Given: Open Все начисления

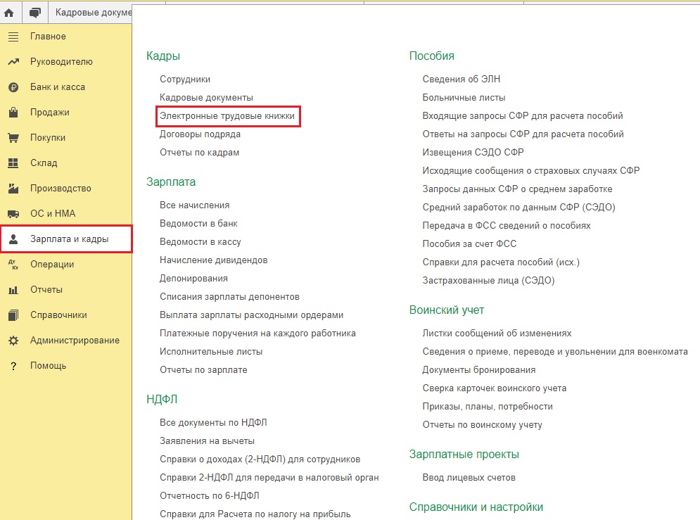Looking at the screenshot, I should [194, 205].
